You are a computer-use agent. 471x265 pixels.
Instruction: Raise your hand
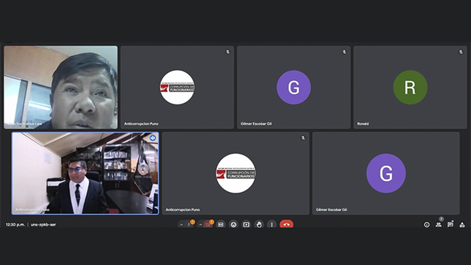coord(259,224)
